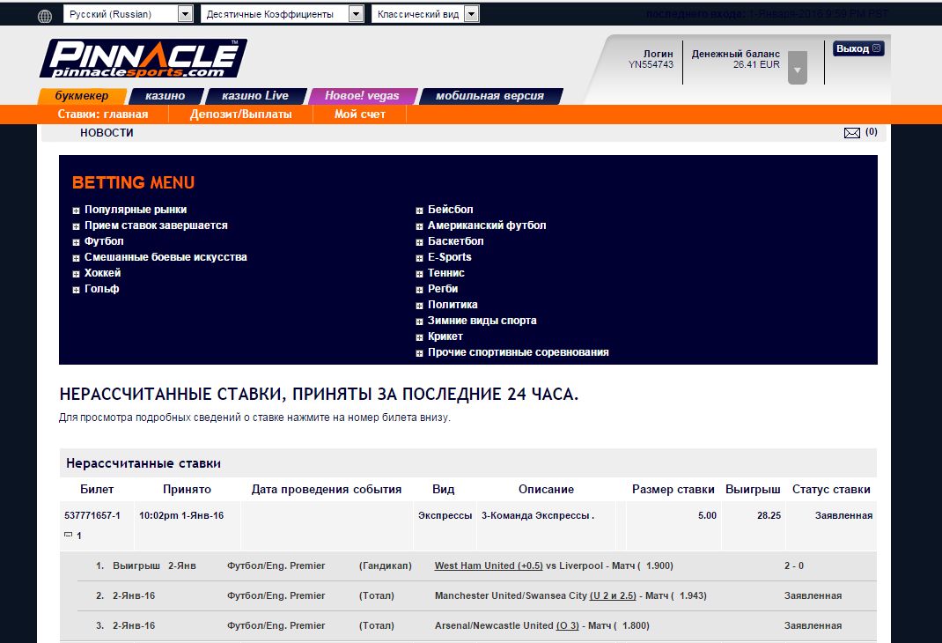Click the globe language icon
This screenshot has height=643, width=942.
tap(45, 16)
